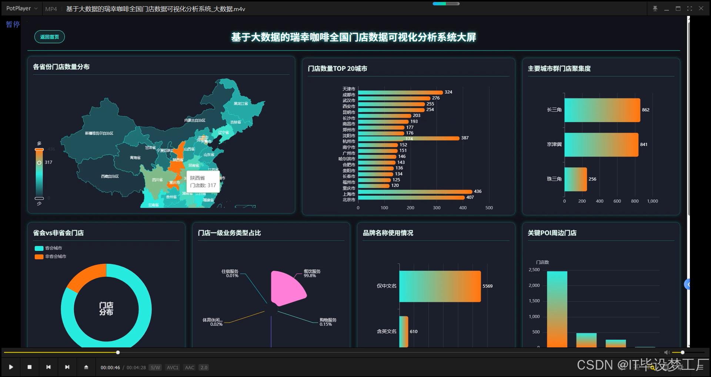Image resolution: width=711 pixels, height=377 pixels.
Task: Open a file using the eject icon
Action: pos(86,367)
